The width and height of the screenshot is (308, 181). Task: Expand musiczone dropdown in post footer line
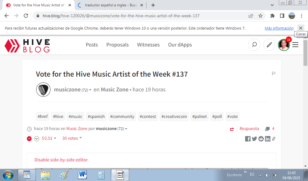click(x=126, y=129)
